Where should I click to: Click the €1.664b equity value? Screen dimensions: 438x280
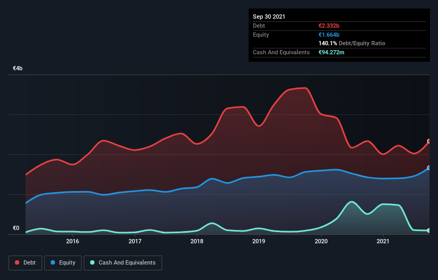329,35
